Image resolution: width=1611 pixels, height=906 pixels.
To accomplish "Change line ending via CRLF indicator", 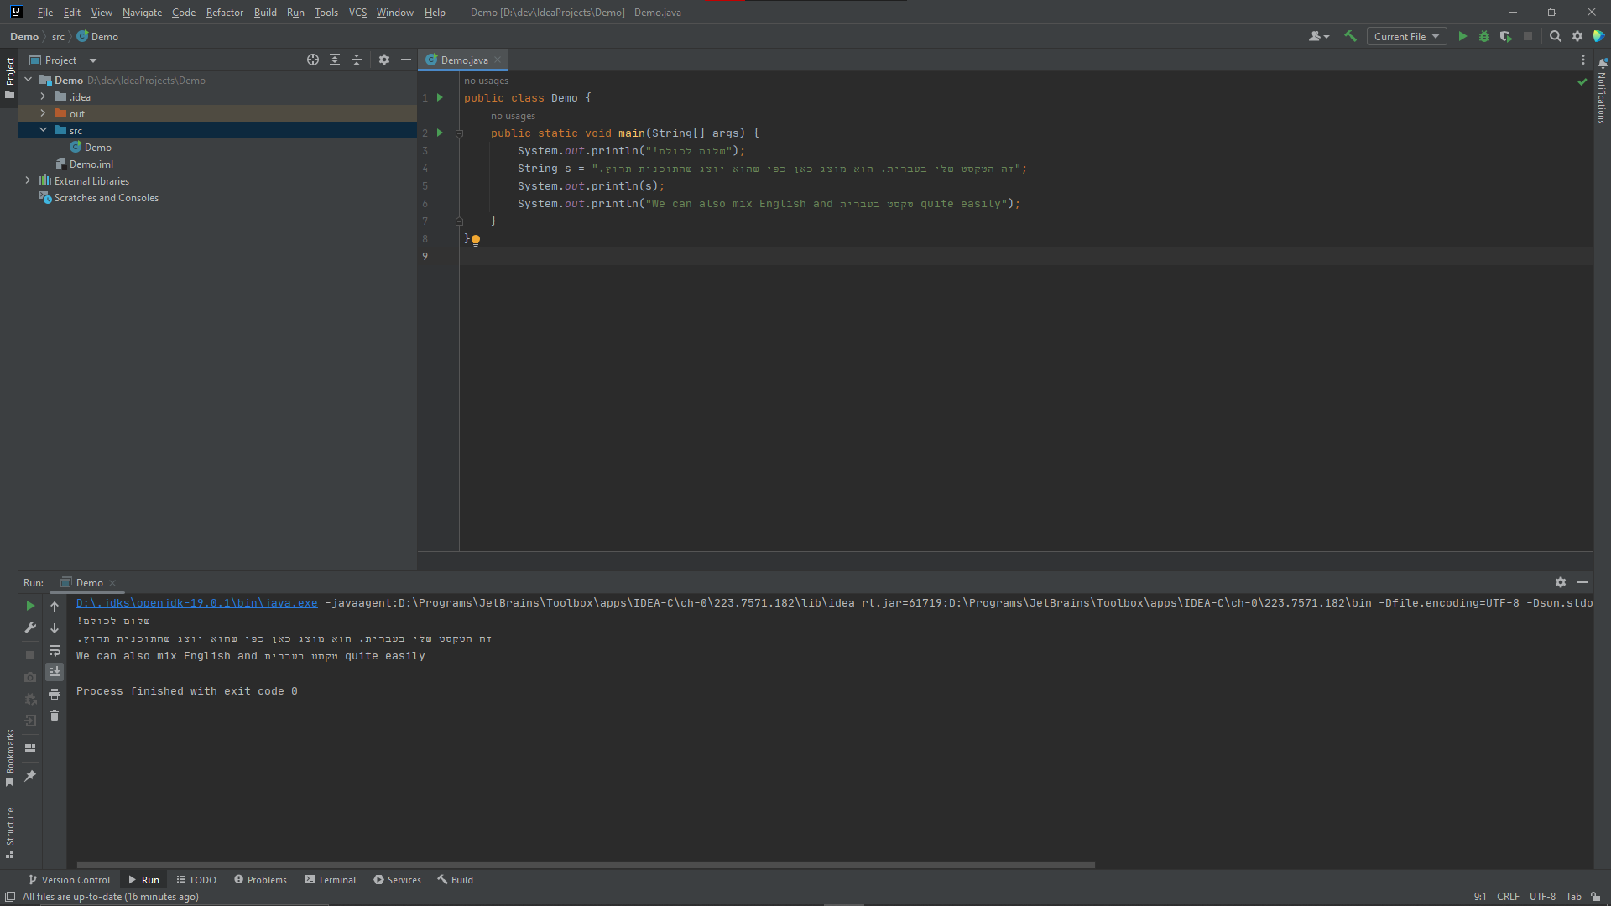I will coord(1509,896).
